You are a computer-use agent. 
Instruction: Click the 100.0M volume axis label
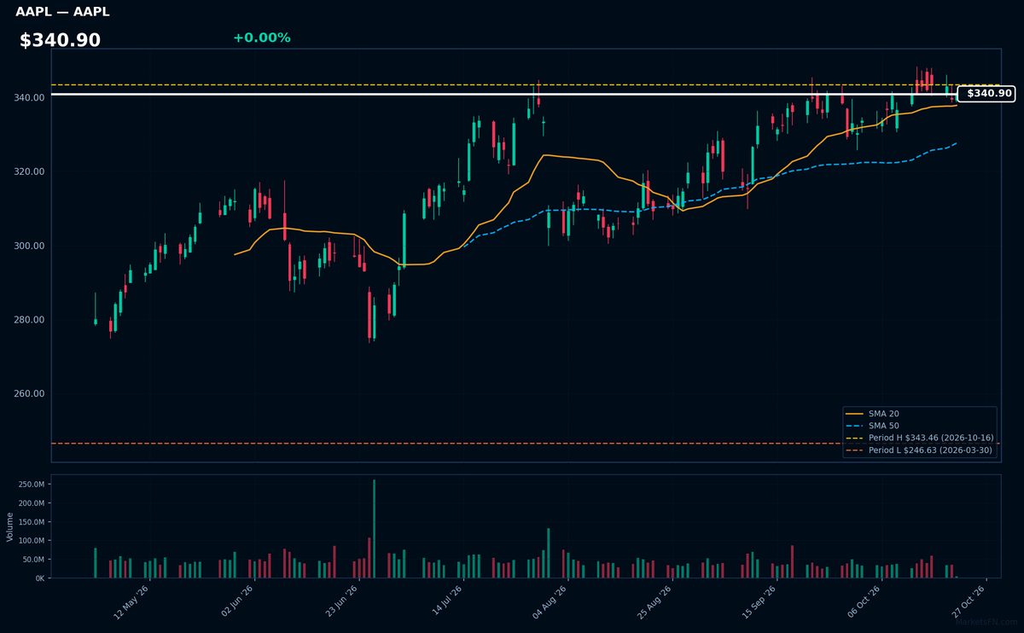click(x=32, y=541)
